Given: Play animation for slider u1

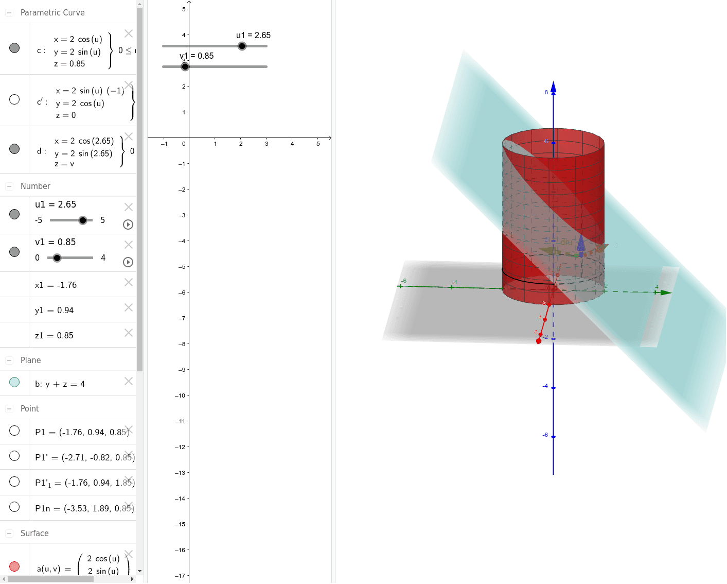Looking at the screenshot, I should [x=128, y=225].
